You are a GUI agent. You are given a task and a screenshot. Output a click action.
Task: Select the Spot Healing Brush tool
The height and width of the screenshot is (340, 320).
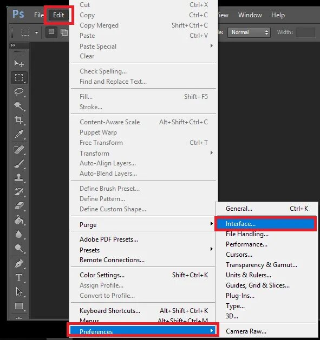[19, 150]
